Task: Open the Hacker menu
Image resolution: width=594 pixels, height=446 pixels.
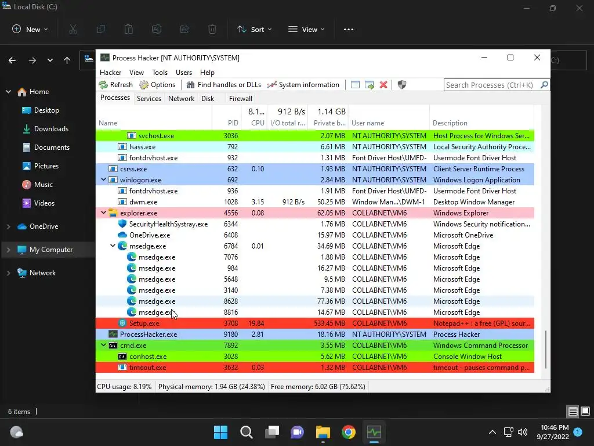Action: (x=110, y=73)
